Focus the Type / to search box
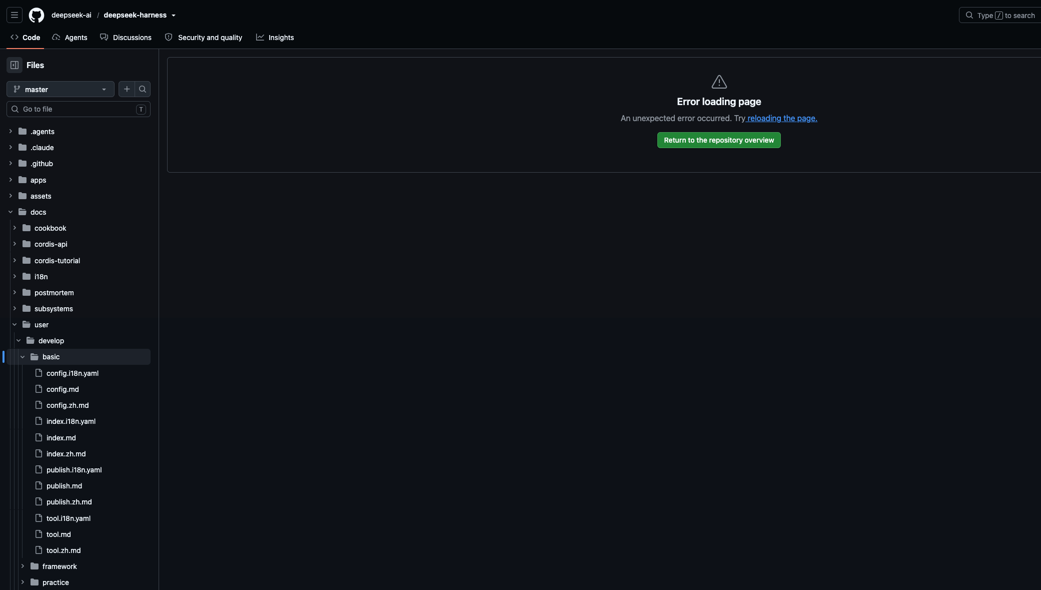1041x590 pixels. tap(1000, 15)
